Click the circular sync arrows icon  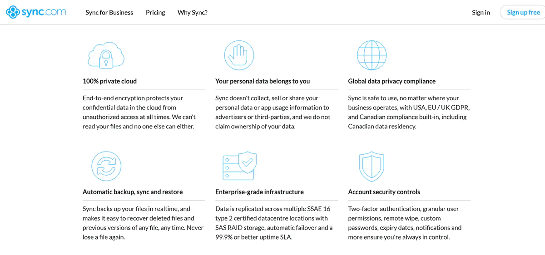[x=105, y=165]
